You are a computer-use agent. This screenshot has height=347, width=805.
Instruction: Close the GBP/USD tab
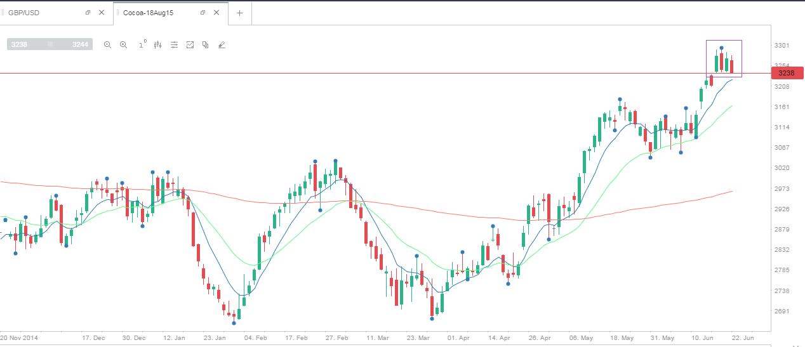102,13
